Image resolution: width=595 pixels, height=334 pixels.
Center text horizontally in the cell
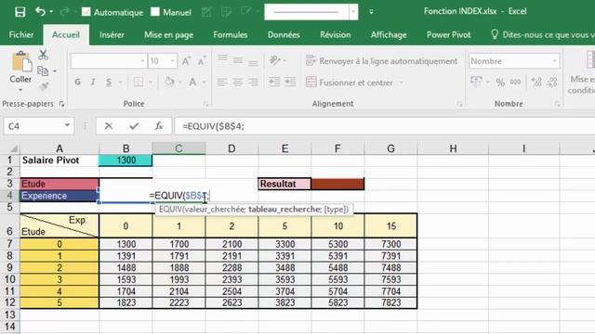click(238, 82)
